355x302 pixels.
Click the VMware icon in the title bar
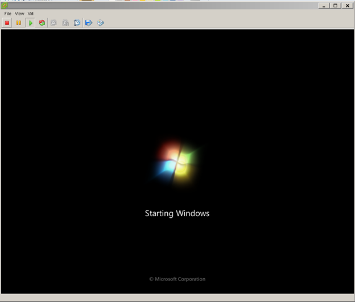pyautogui.click(x=4, y=6)
